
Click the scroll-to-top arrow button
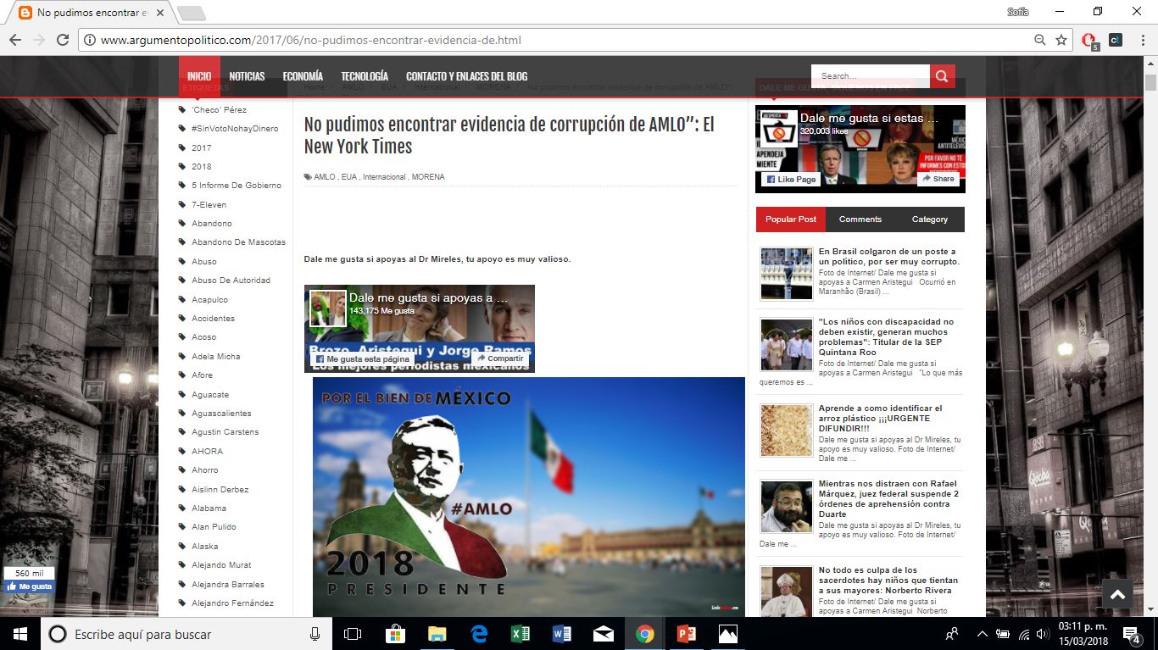pyautogui.click(x=1117, y=594)
